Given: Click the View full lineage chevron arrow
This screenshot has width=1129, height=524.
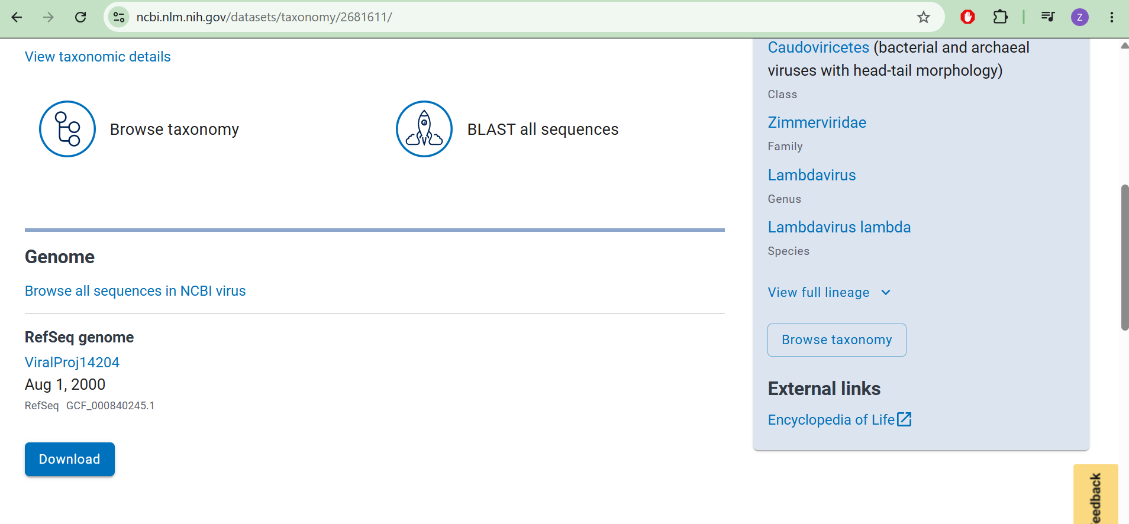Looking at the screenshot, I should (886, 292).
